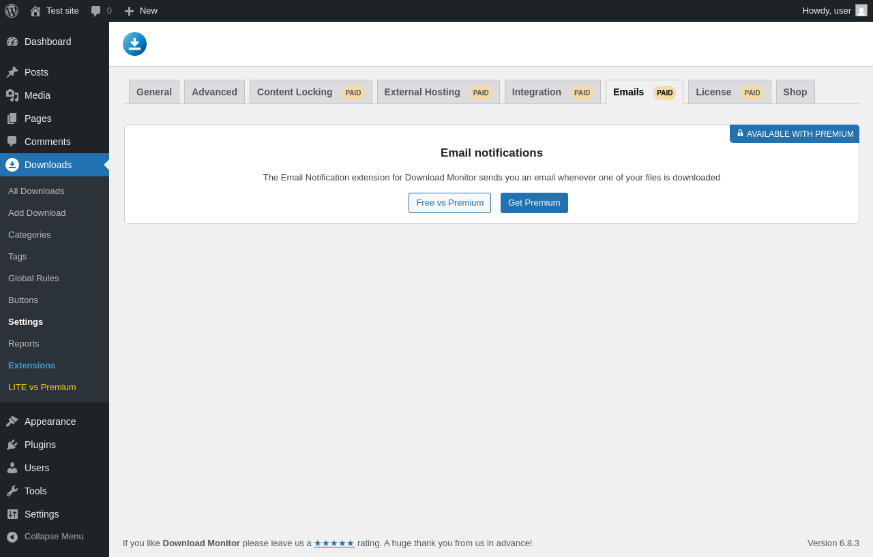Click the Free vs Premium button

tap(449, 203)
